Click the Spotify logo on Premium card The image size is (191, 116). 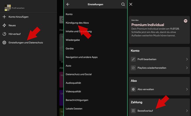[185, 21]
